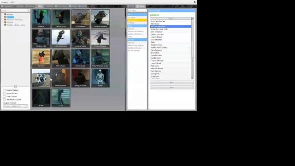Spawn the Manhack NPC
Screen dimensions: 295x166
41,58
